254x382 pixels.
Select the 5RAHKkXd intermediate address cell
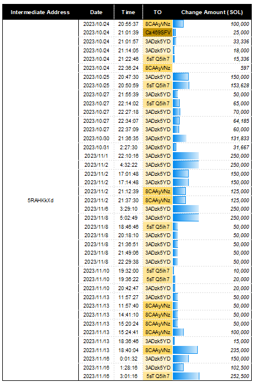pyautogui.click(x=41, y=200)
